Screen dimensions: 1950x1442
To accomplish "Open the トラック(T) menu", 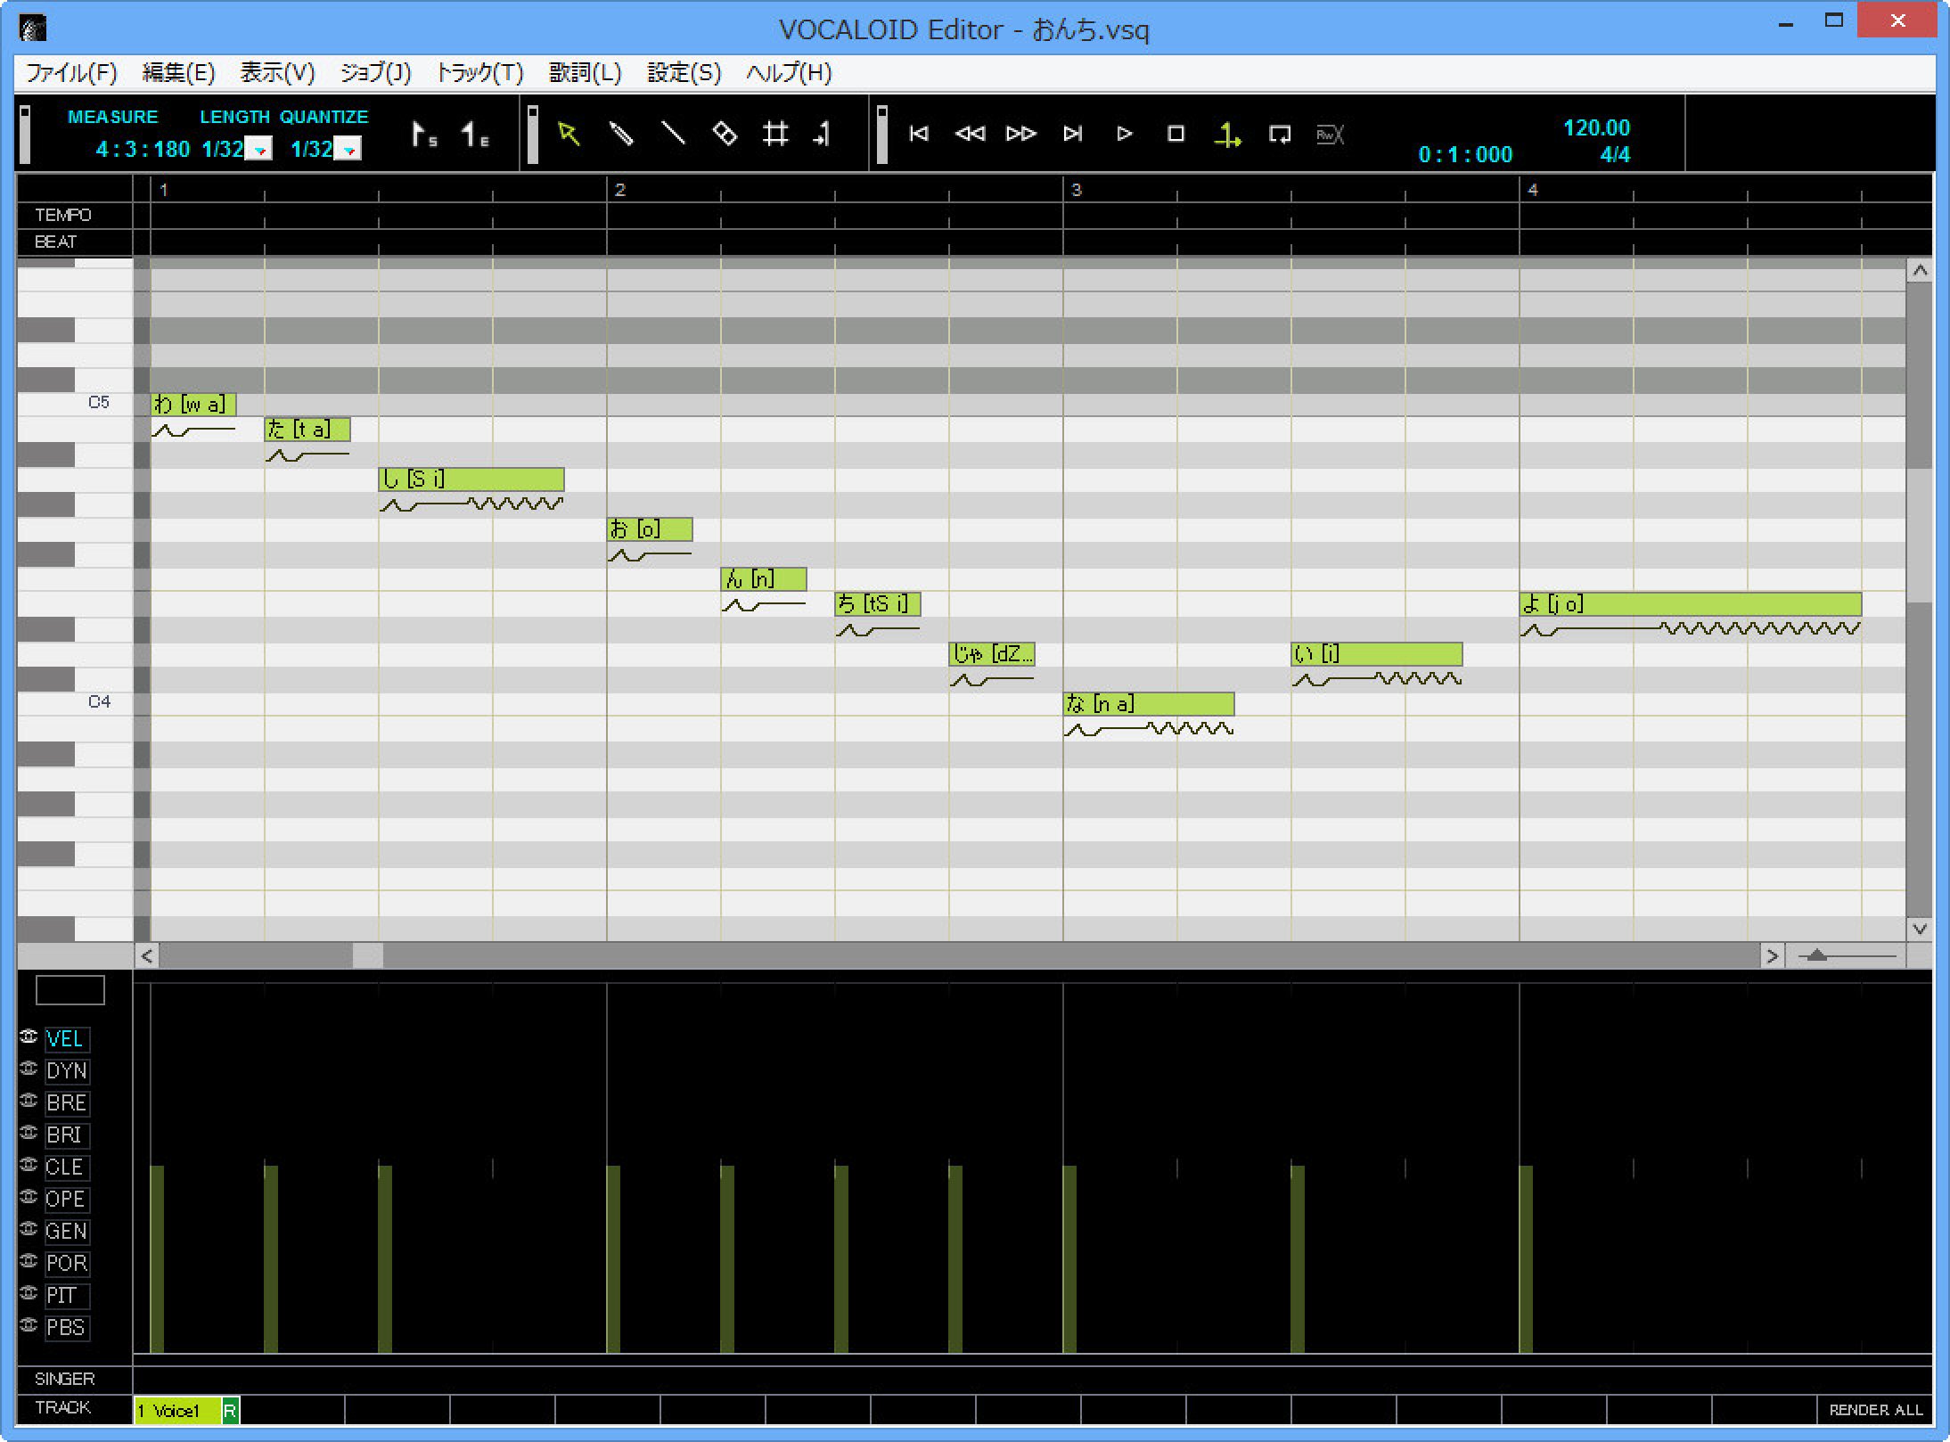I will [x=479, y=73].
